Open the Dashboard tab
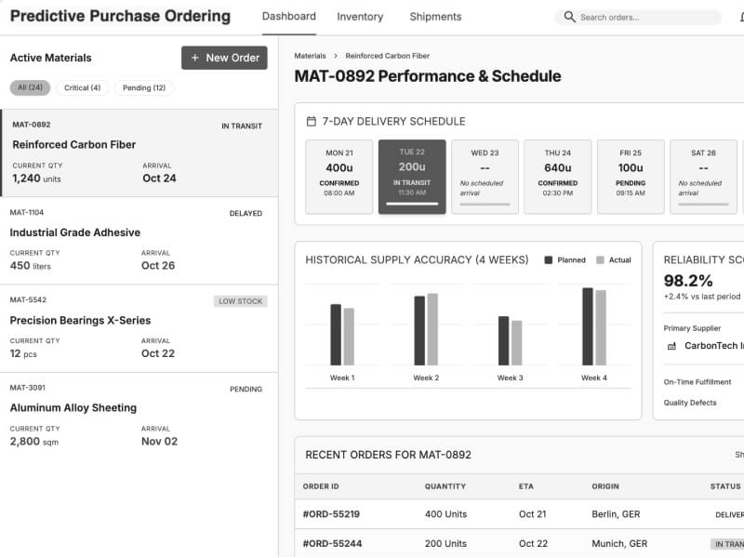The image size is (744, 558). click(x=289, y=17)
